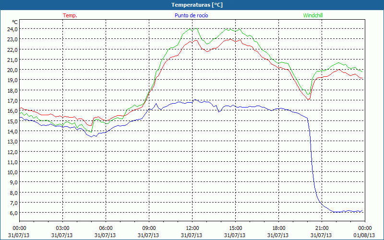Click the '19,0' y-axis value
Viewport: 384px width, 240px height.
pyautogui.click(x=13, y=80)
